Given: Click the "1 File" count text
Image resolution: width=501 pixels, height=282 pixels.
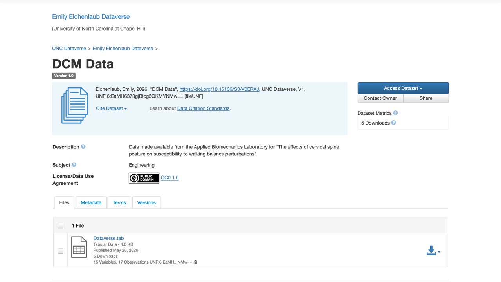Looking at the screenshot, I should coord(78,226).
